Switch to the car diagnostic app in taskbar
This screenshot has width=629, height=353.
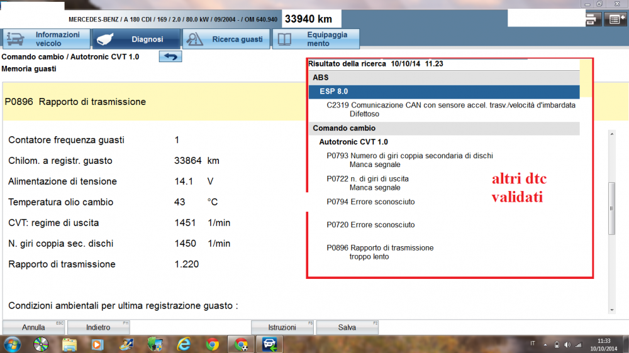(270, 344)
